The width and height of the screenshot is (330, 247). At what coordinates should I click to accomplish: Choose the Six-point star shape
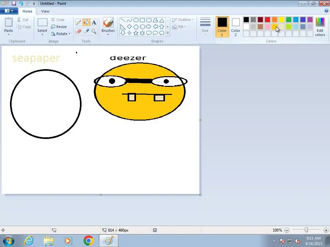click(x=142, y=33)
